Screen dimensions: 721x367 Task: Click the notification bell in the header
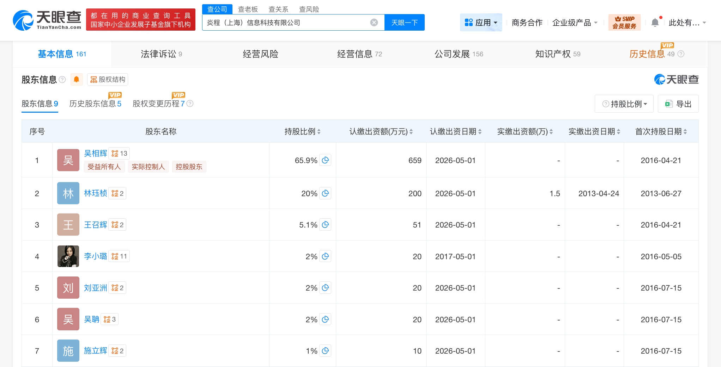coord(655,23)
